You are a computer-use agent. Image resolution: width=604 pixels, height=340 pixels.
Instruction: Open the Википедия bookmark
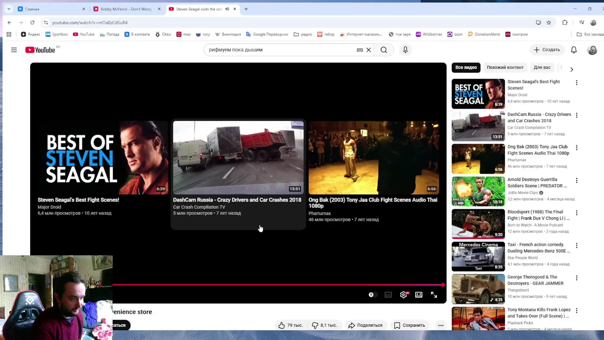(228, 34)
